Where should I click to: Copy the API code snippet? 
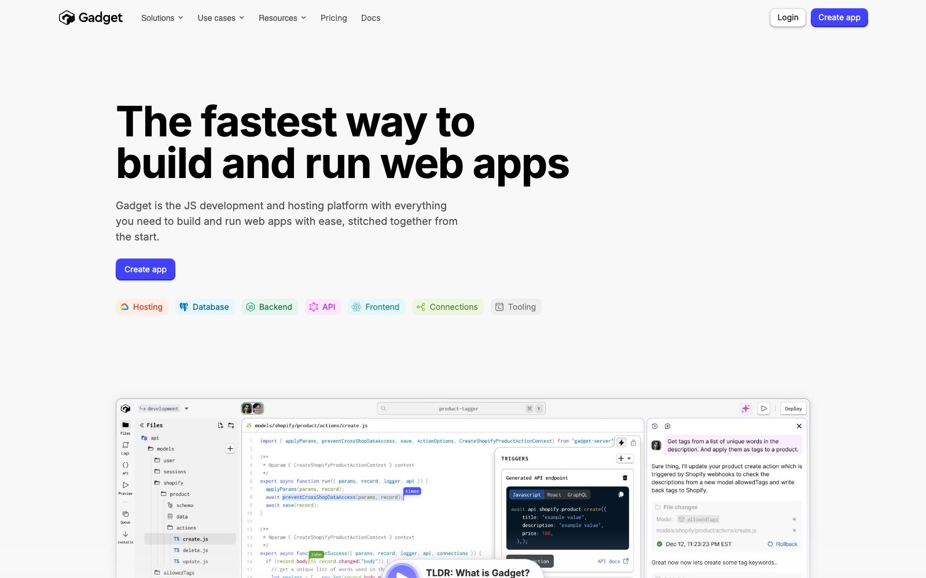coord(621,495)
